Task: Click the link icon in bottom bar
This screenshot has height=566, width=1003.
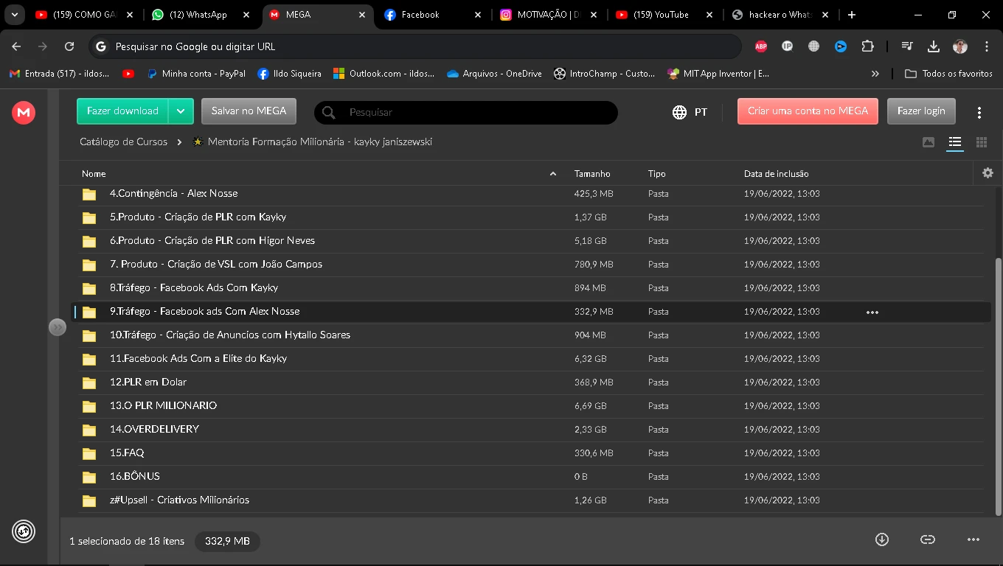Action: pos(928,539)
